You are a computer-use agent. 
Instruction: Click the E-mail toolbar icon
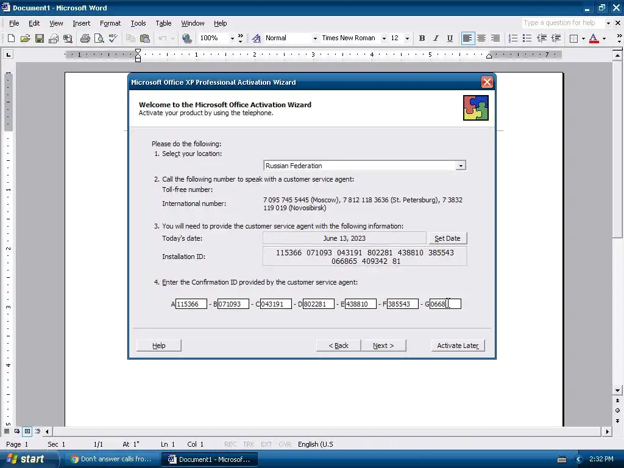pyautogui.click(x=54, y=38)
